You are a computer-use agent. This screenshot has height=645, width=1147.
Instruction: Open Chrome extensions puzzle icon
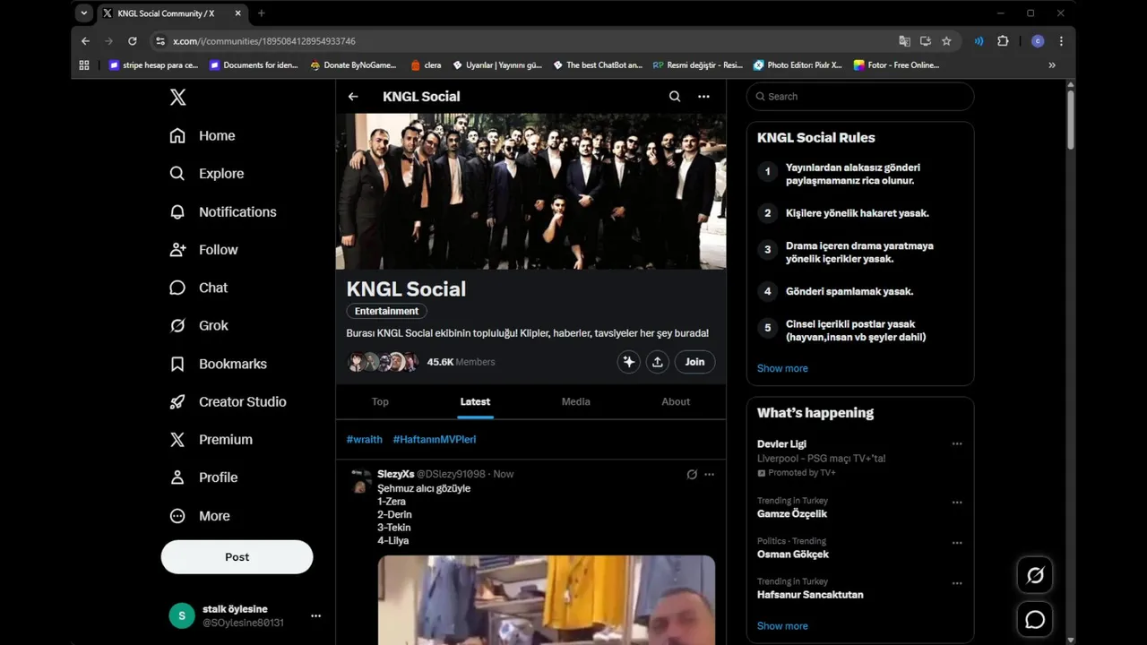pos(1003,41)
